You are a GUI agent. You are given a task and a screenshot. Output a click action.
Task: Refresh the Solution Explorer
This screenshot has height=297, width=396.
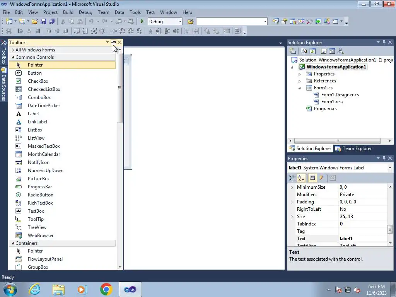click(x=312, y=51)
